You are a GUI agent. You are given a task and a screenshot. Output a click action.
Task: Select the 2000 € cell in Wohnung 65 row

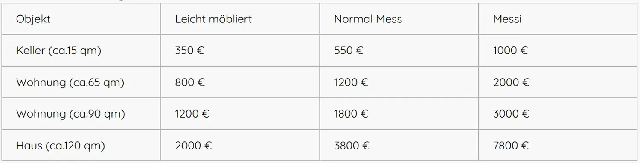tap(559, 82)
